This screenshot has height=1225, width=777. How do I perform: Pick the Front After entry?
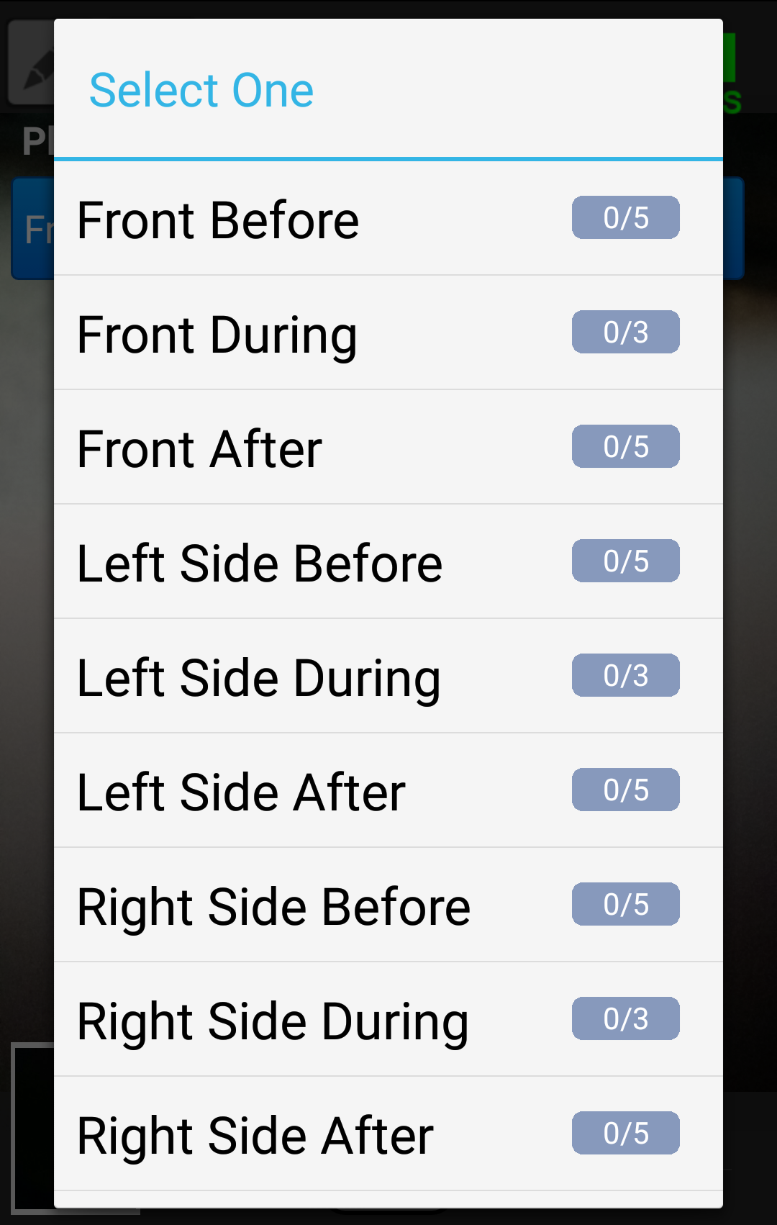click(x=200, y=449)
